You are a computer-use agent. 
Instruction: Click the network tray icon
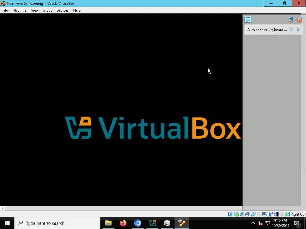[267, 223]
